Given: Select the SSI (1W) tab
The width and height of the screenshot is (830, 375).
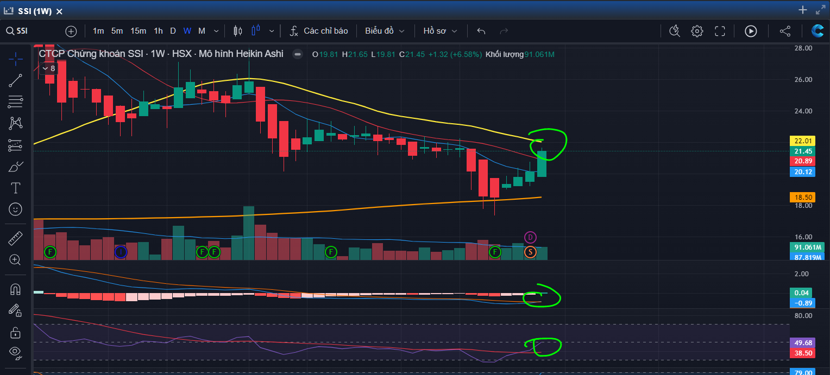Looking at the screenshot, I should click(34, 11).
